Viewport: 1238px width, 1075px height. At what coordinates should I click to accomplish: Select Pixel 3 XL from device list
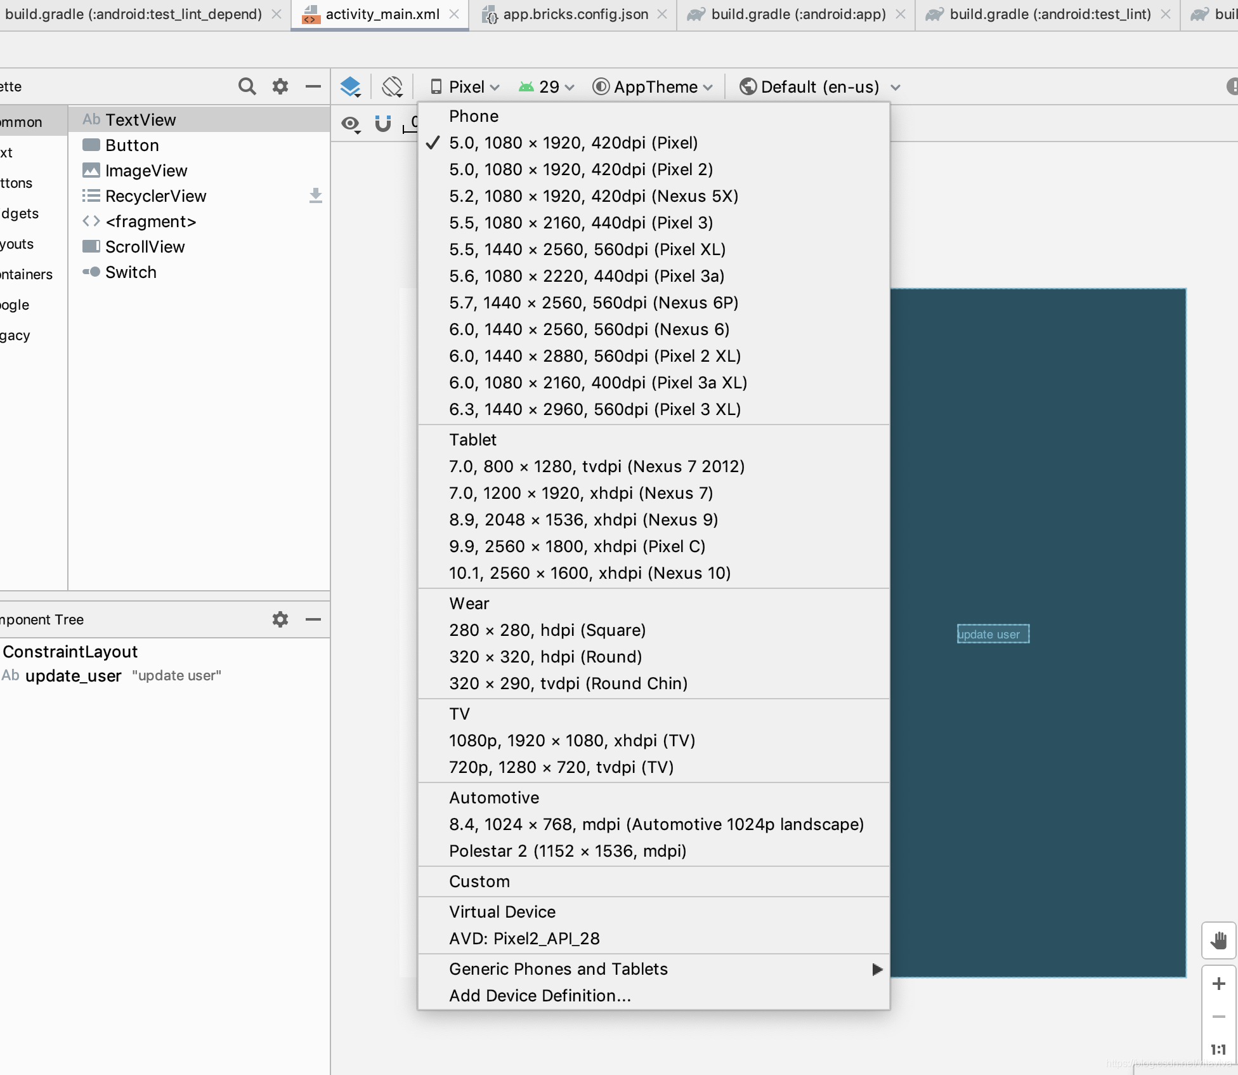click(x=596, y=409)
